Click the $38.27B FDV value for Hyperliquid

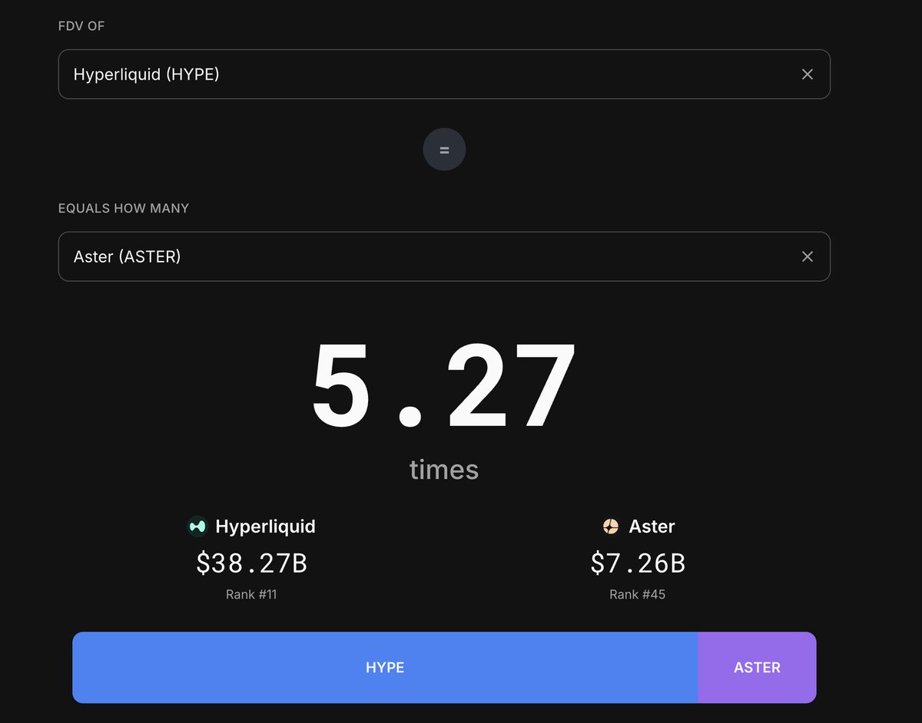coord(251,563)
